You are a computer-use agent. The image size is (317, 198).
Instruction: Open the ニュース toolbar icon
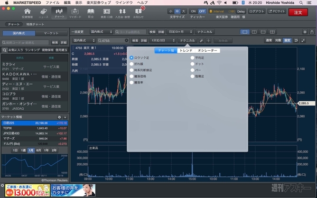43,13
